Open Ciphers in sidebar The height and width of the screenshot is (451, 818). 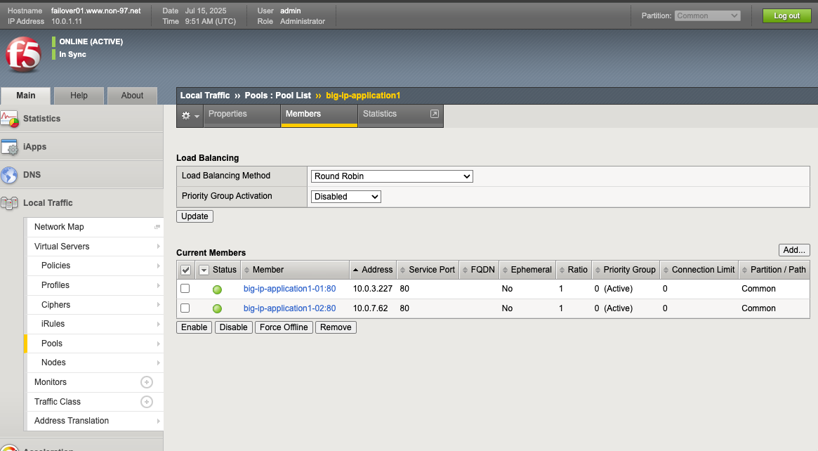[x=95, y=305]
